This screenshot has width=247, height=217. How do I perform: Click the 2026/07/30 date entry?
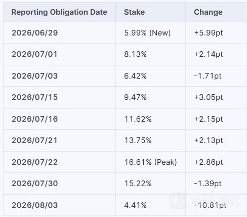tap(35, 184)
